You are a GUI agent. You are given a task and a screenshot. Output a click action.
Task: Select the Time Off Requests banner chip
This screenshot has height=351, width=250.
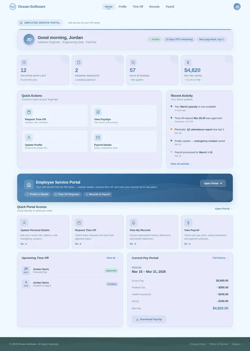tap(67, 194)
